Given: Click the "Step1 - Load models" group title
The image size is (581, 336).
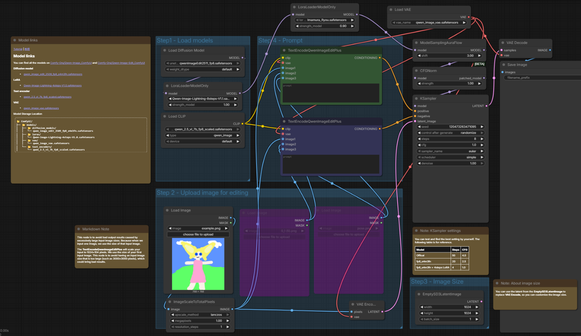Looking at the screenshot, I should click(x=185, y=41).
